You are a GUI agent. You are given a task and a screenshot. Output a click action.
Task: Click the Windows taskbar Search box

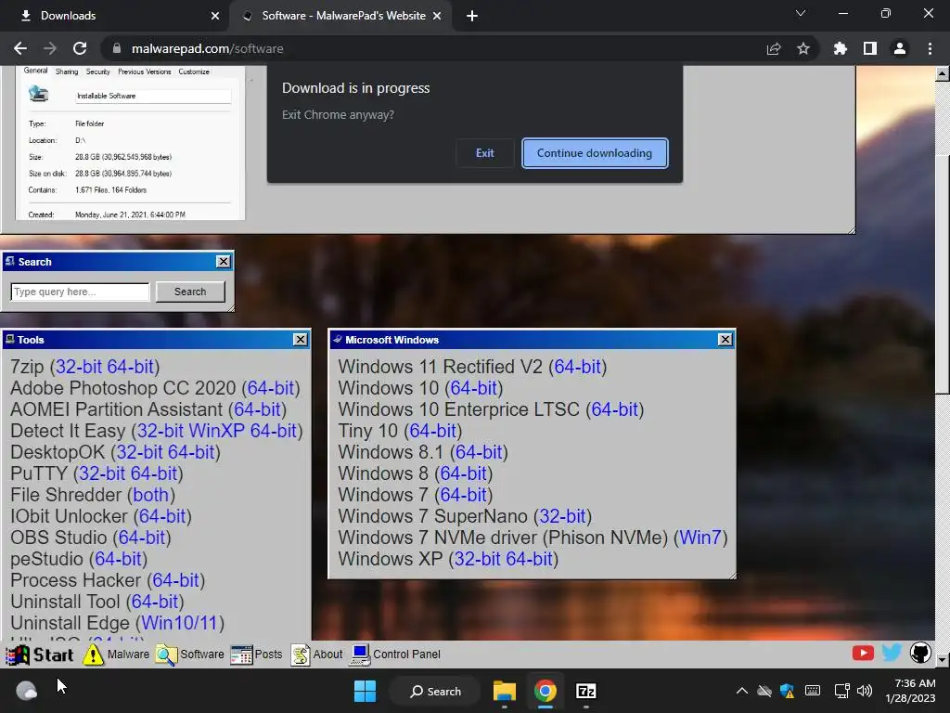click(x=435, y=691)
